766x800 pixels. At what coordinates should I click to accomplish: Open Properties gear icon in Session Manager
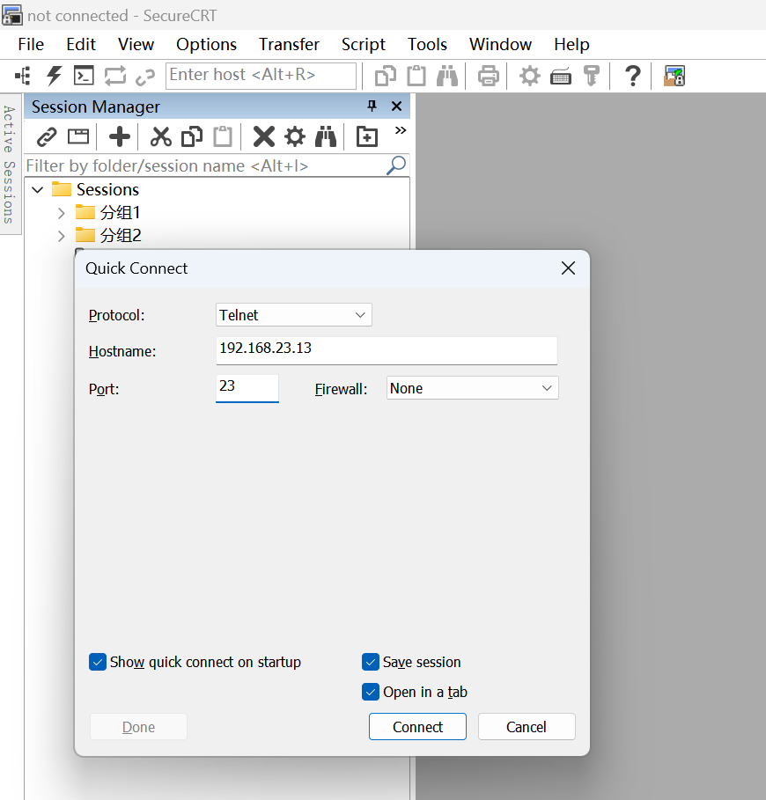pyautogui.click(x=295, y=136)
